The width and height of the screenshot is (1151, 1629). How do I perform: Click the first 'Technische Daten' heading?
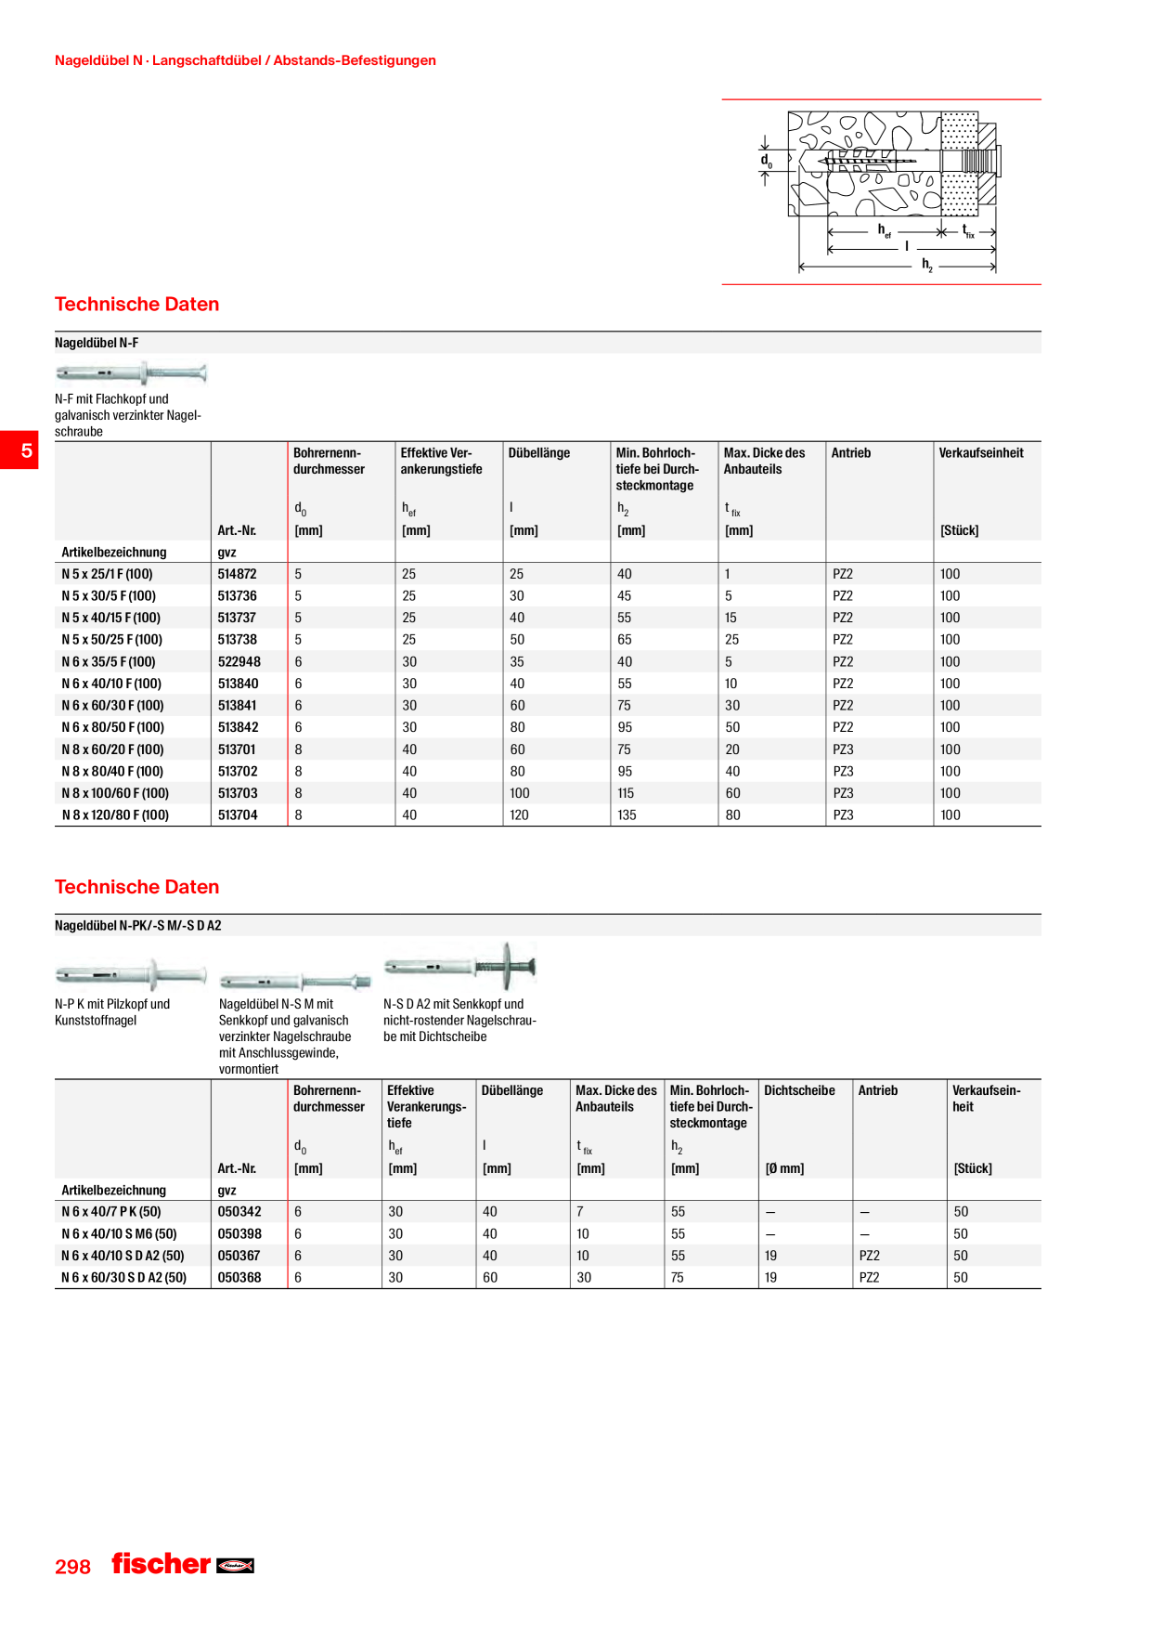click(x=136, y=304)
